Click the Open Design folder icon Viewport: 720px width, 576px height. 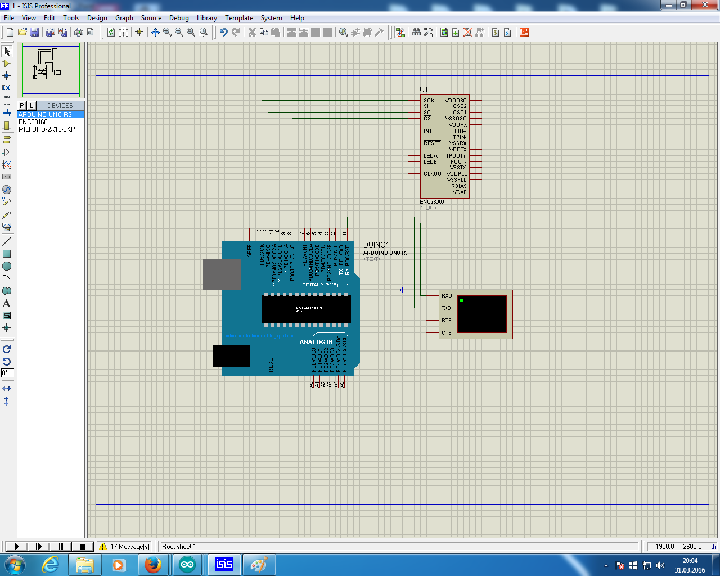(22, 32)
